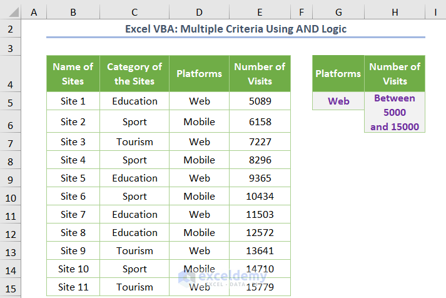Select column B header

pos(73,12)
